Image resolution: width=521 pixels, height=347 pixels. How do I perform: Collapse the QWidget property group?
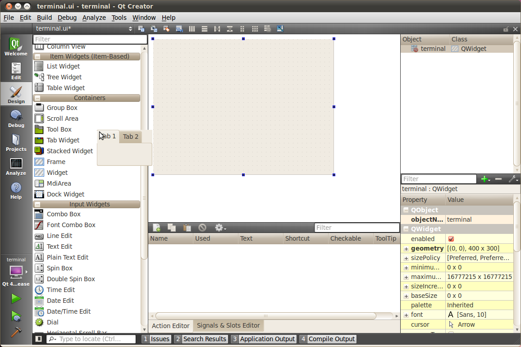tap(406, 229)
